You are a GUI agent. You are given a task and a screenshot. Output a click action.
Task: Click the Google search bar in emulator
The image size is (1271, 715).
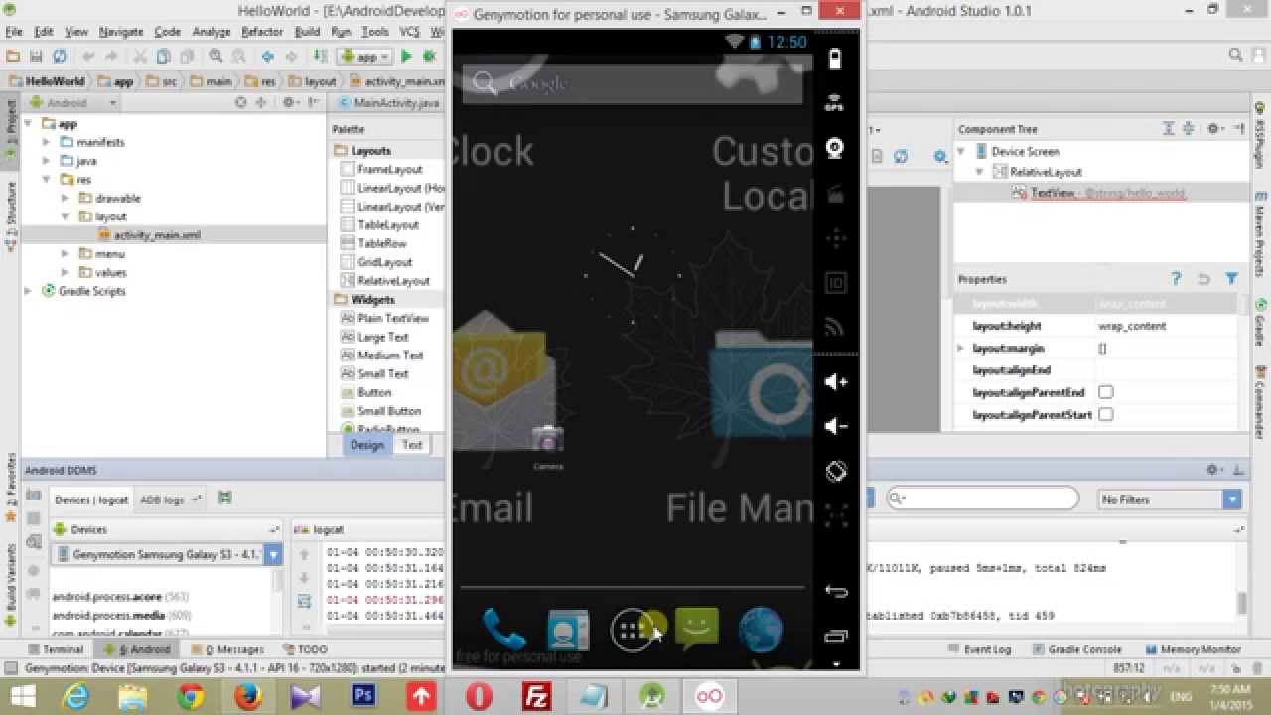632,83
